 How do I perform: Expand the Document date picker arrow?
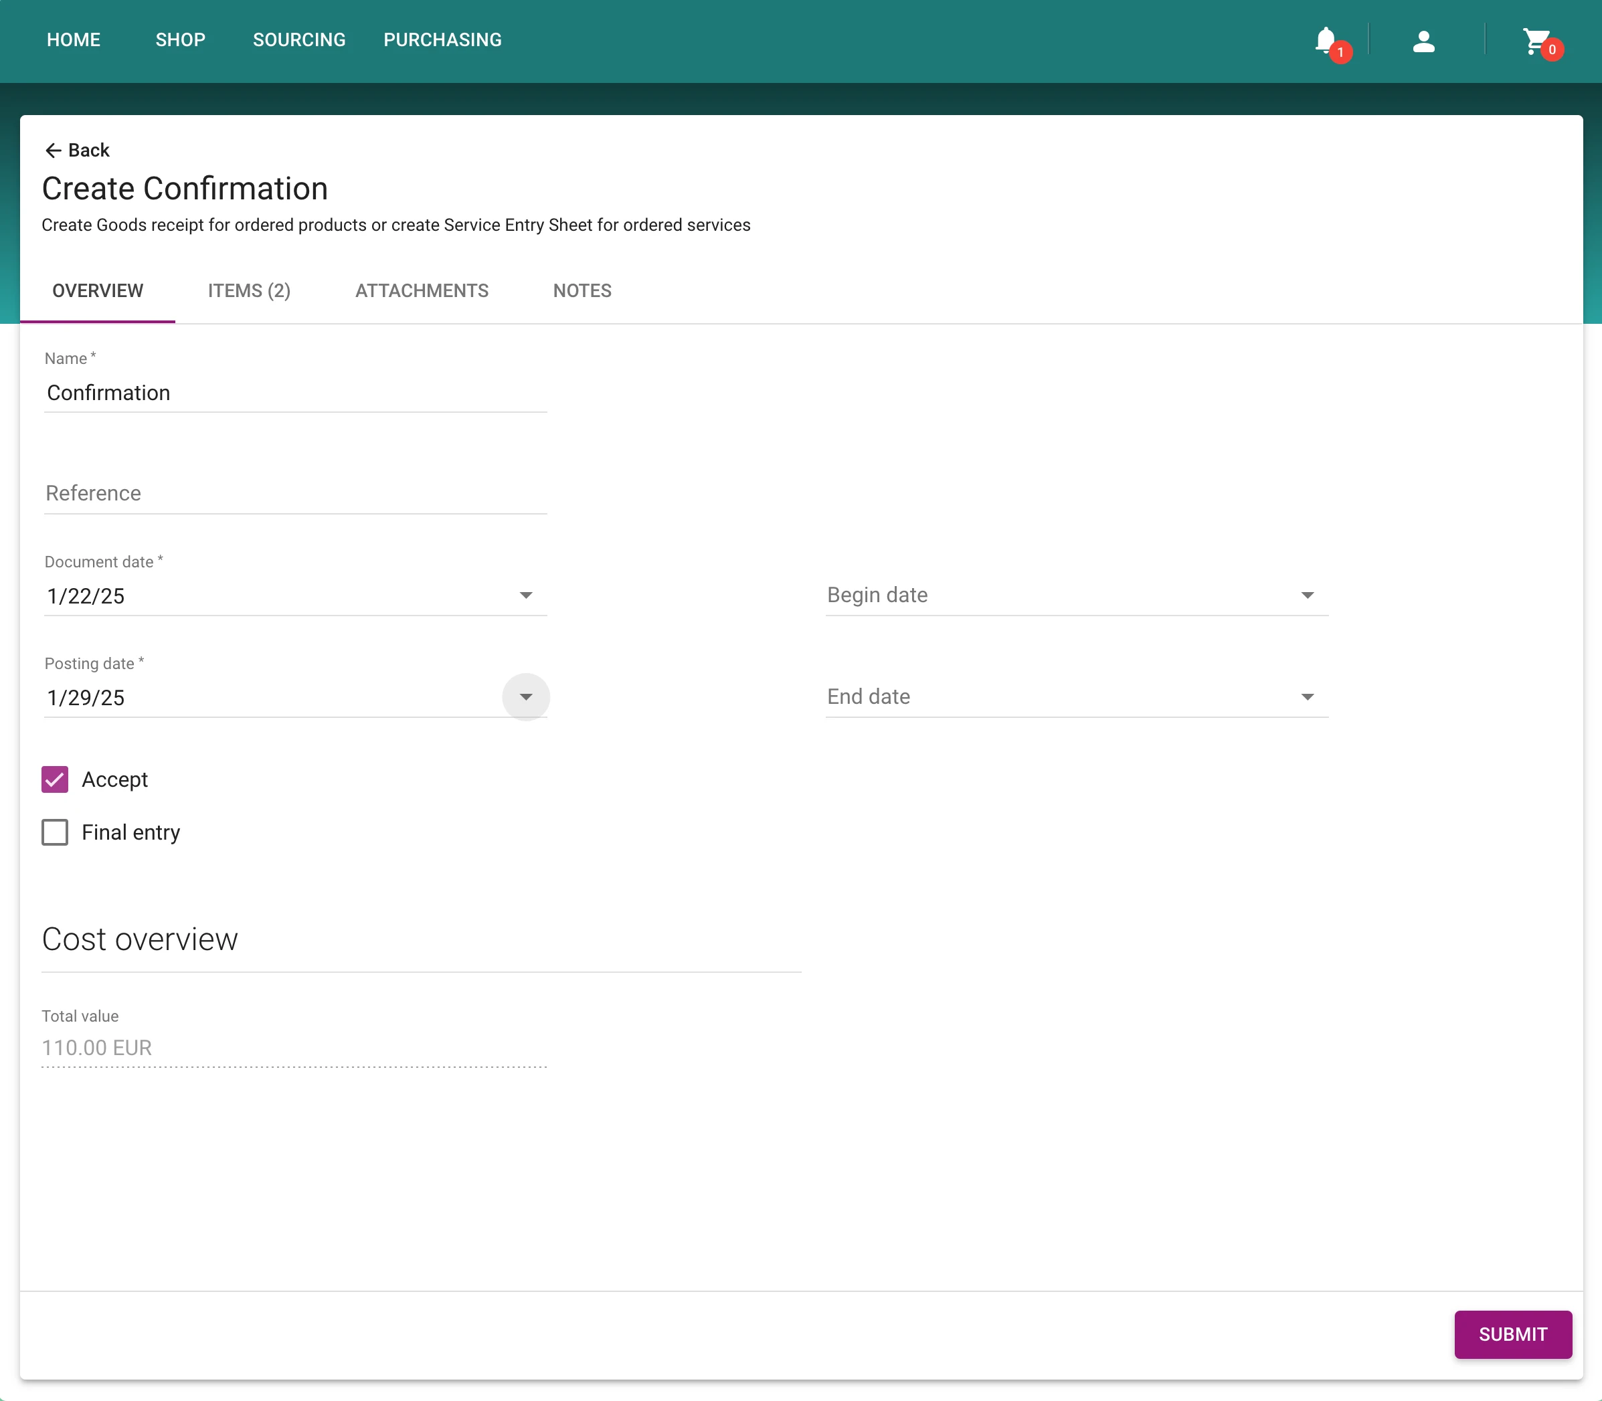(526, 595)
